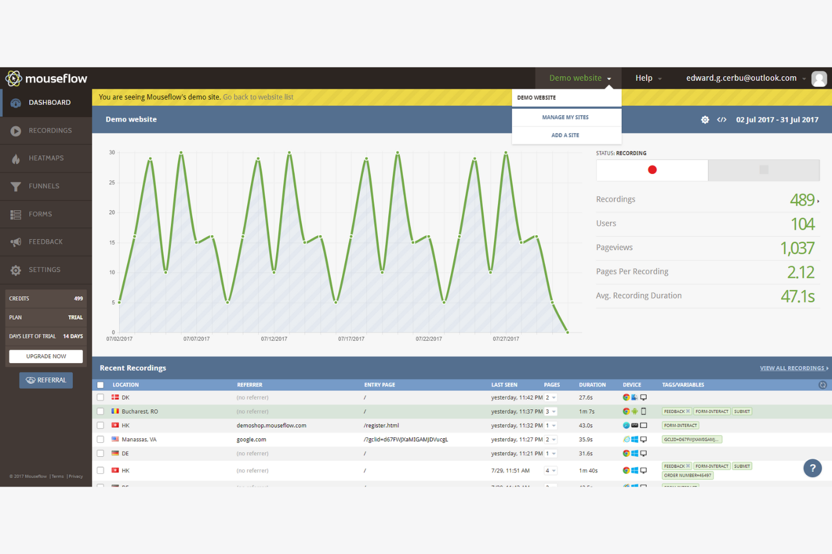Click mobile phone device icon in Bucharest row
832x554 pixels.
pyautogui.click(x=644, y=411)
